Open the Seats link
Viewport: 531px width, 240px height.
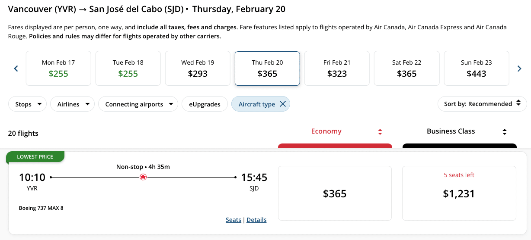234,220
